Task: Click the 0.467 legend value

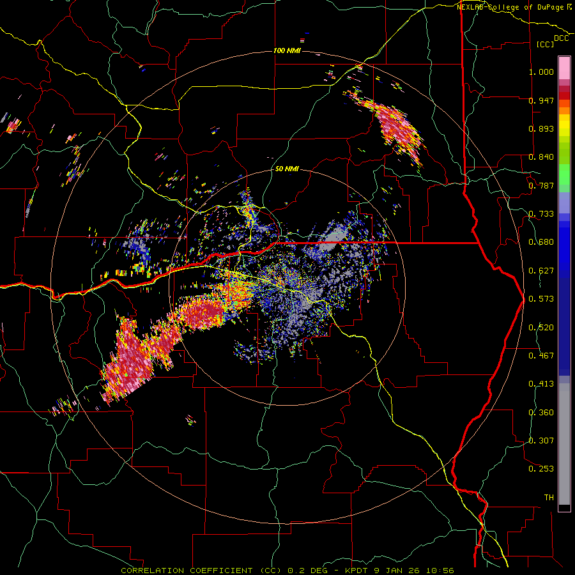Action: tap(541, 356)
